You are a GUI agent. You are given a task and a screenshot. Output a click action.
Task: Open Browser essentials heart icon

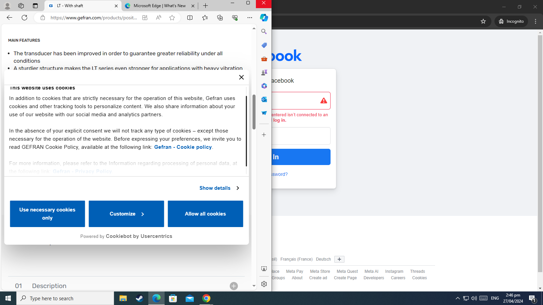pyautogui.click(x=235, y=18)
